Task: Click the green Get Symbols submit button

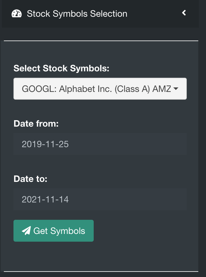Action: (53, 230)
